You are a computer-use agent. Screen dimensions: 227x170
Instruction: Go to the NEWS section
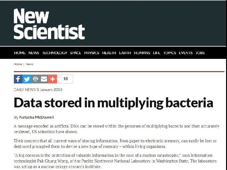pos(34,53)
